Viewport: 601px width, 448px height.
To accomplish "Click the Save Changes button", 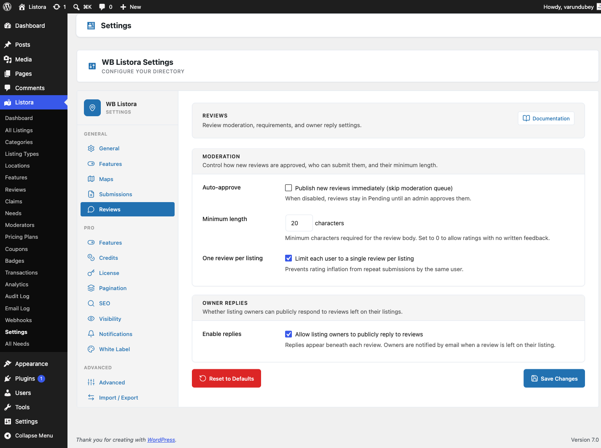I will click(x=554, y=379).
